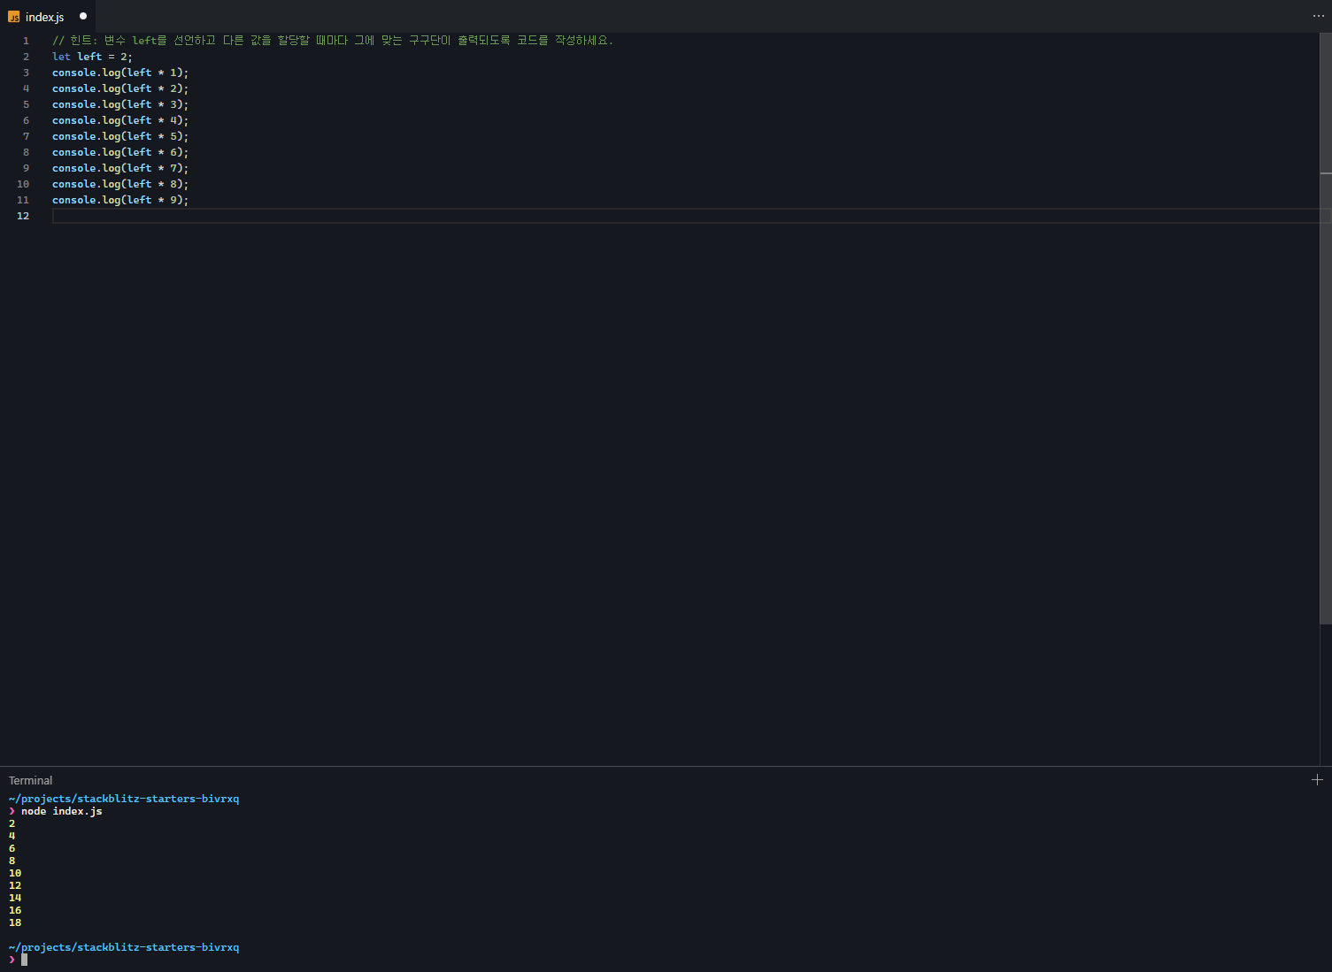Open the index.js editor tab
The width and height of the screenshot is (1332, 972).
48,17
